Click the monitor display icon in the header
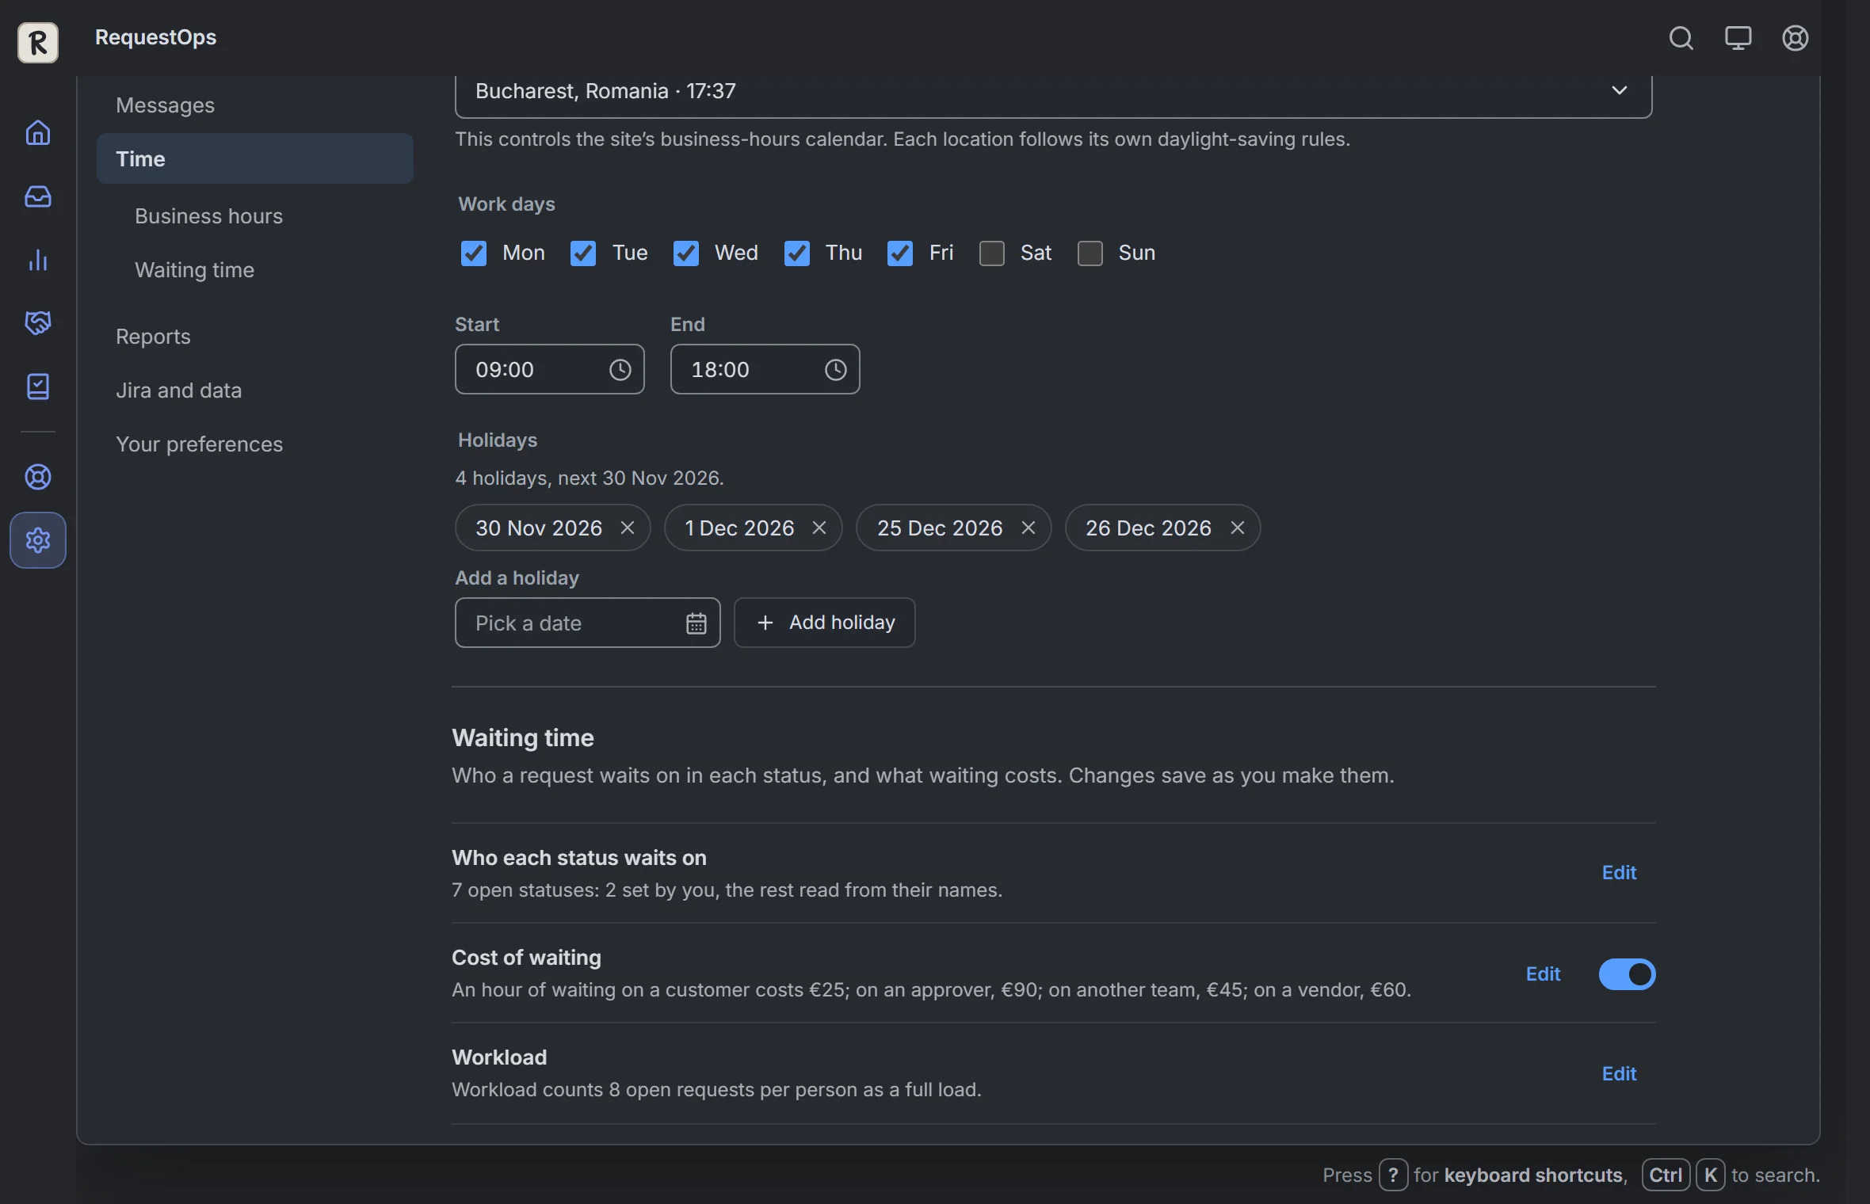 pos(1738,38)
